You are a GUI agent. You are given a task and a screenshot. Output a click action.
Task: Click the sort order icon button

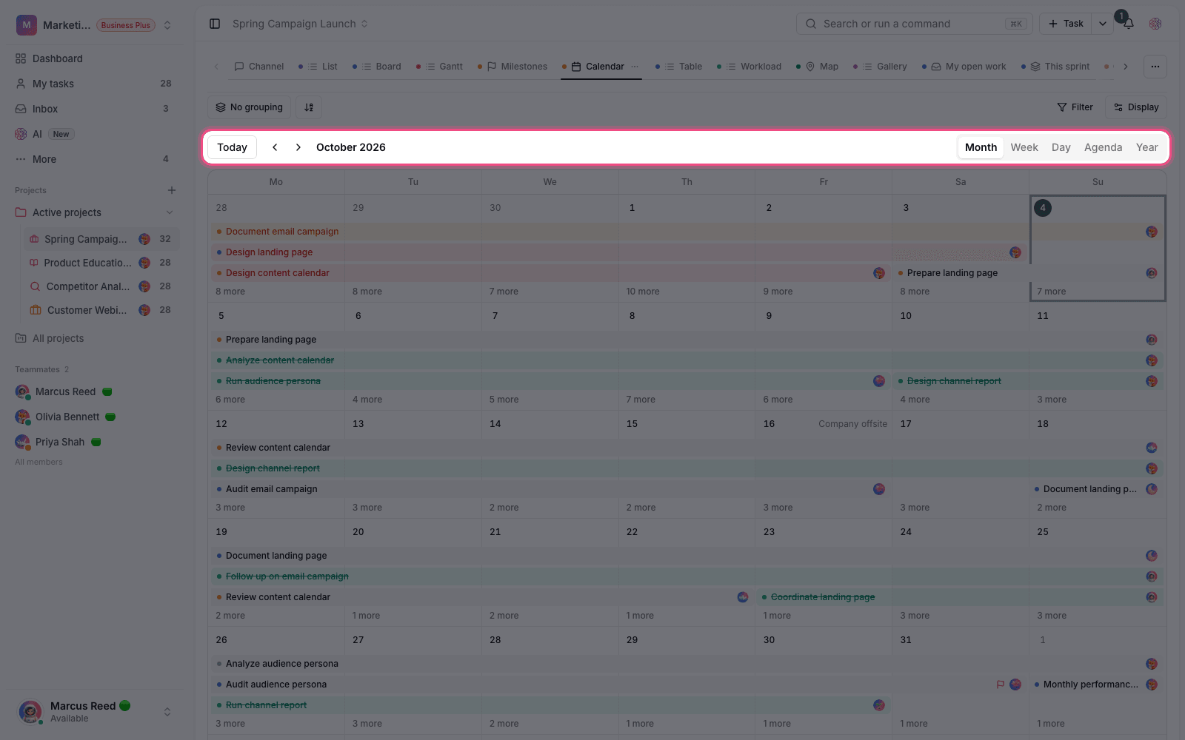coord(309,107)
